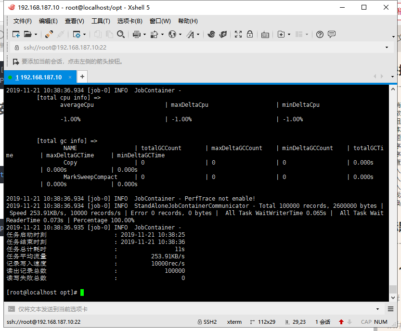Screen dimensions: 401x331
Task: Select the 1 192.168.187.10 session tab
Action: (x=39, y=77)
